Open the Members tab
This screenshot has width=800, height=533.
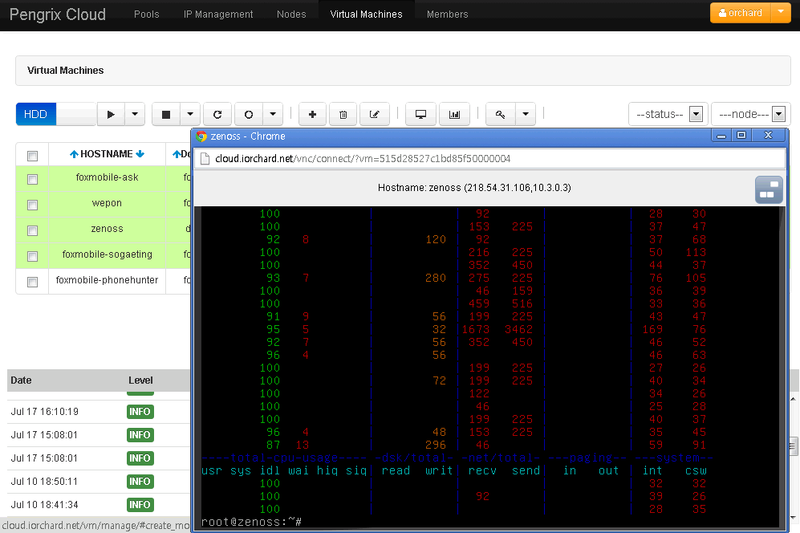pyautogui.click(x=448, y=14)
